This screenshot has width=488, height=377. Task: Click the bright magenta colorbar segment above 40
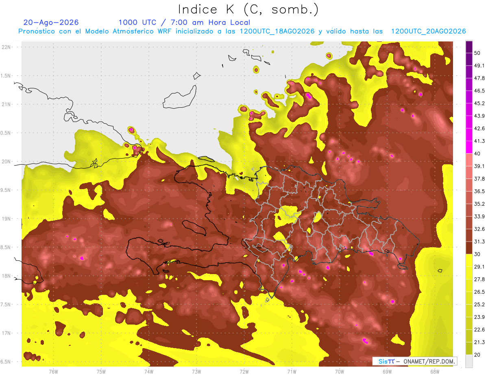469,147
